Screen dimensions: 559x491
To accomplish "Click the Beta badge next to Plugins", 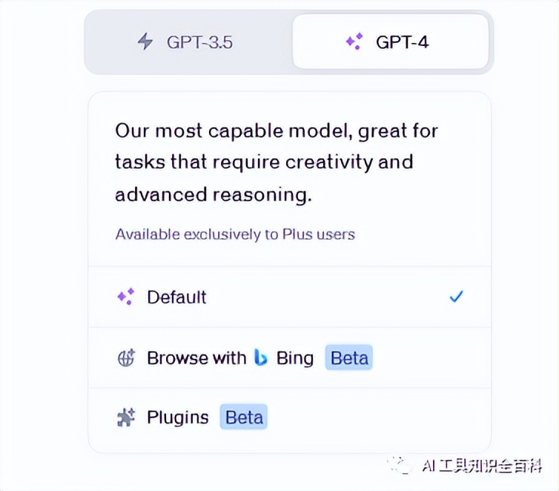I will coord(244,417).
